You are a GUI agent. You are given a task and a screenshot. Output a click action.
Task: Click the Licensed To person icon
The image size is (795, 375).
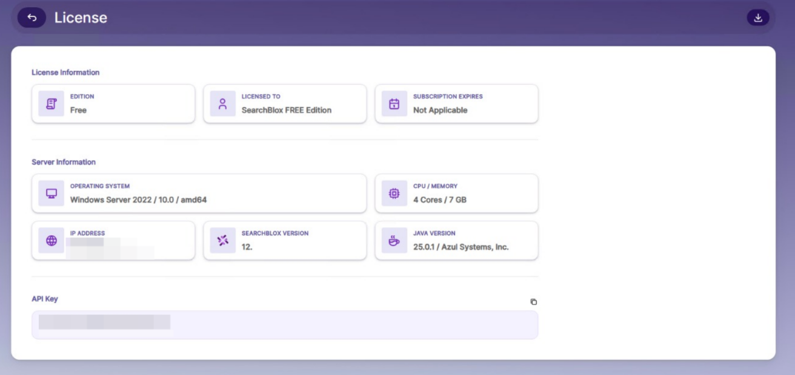tap(222, 103)
